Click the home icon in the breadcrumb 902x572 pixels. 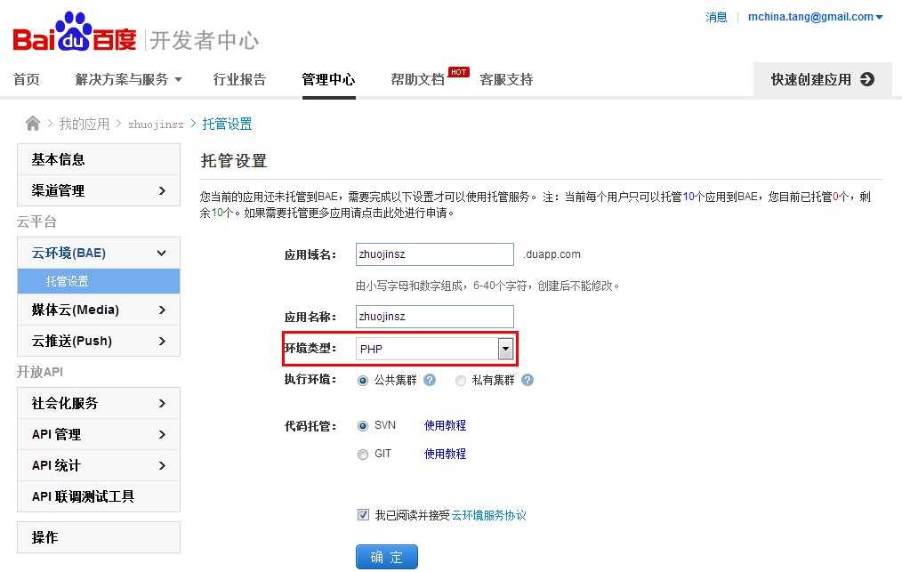(x=32, y=124)
